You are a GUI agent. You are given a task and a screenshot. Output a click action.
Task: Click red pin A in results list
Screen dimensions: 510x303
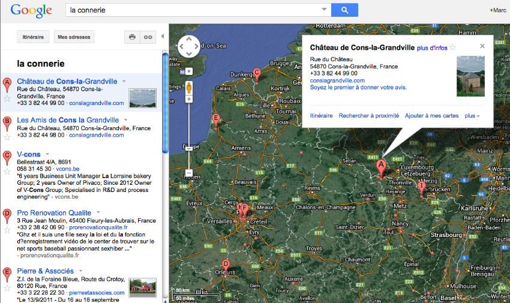[7, 85]
